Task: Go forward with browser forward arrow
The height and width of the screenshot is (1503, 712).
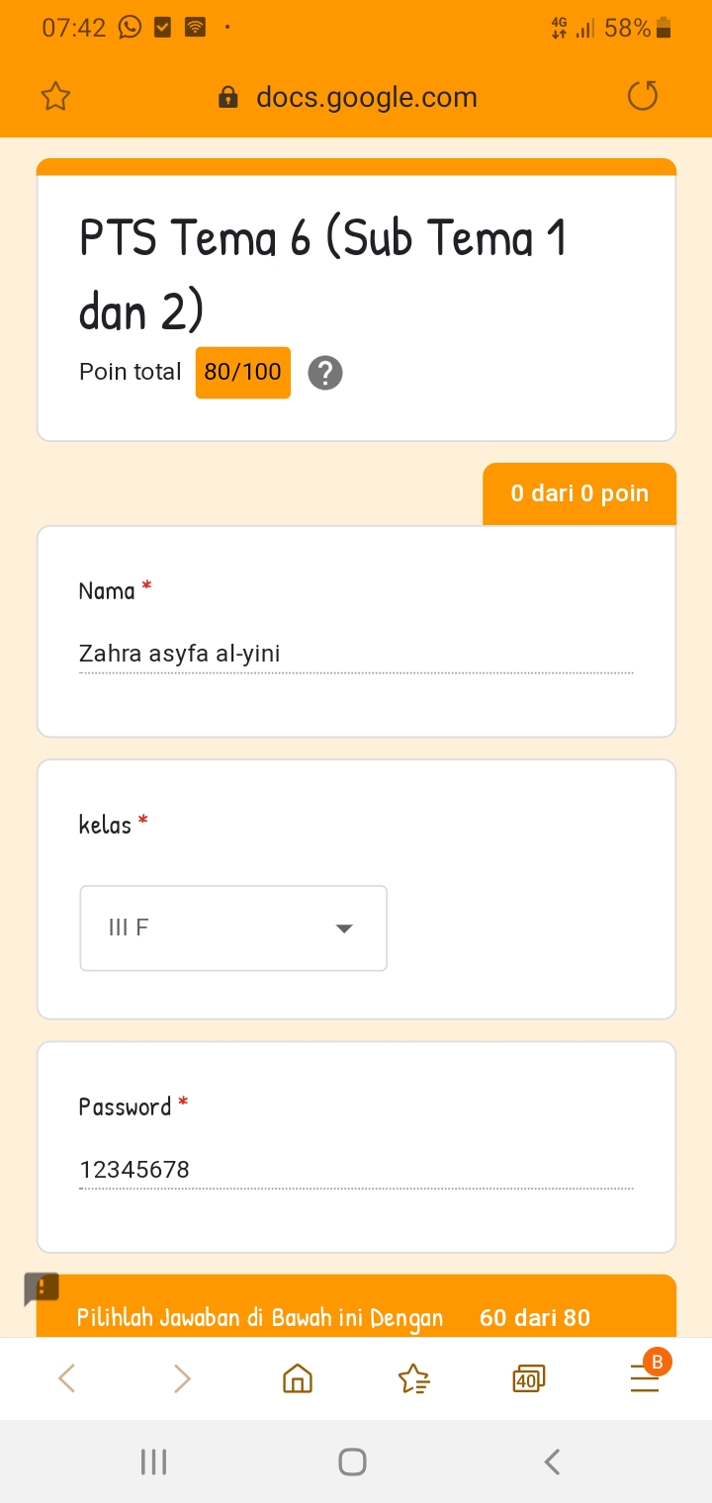Action: 182,1378
